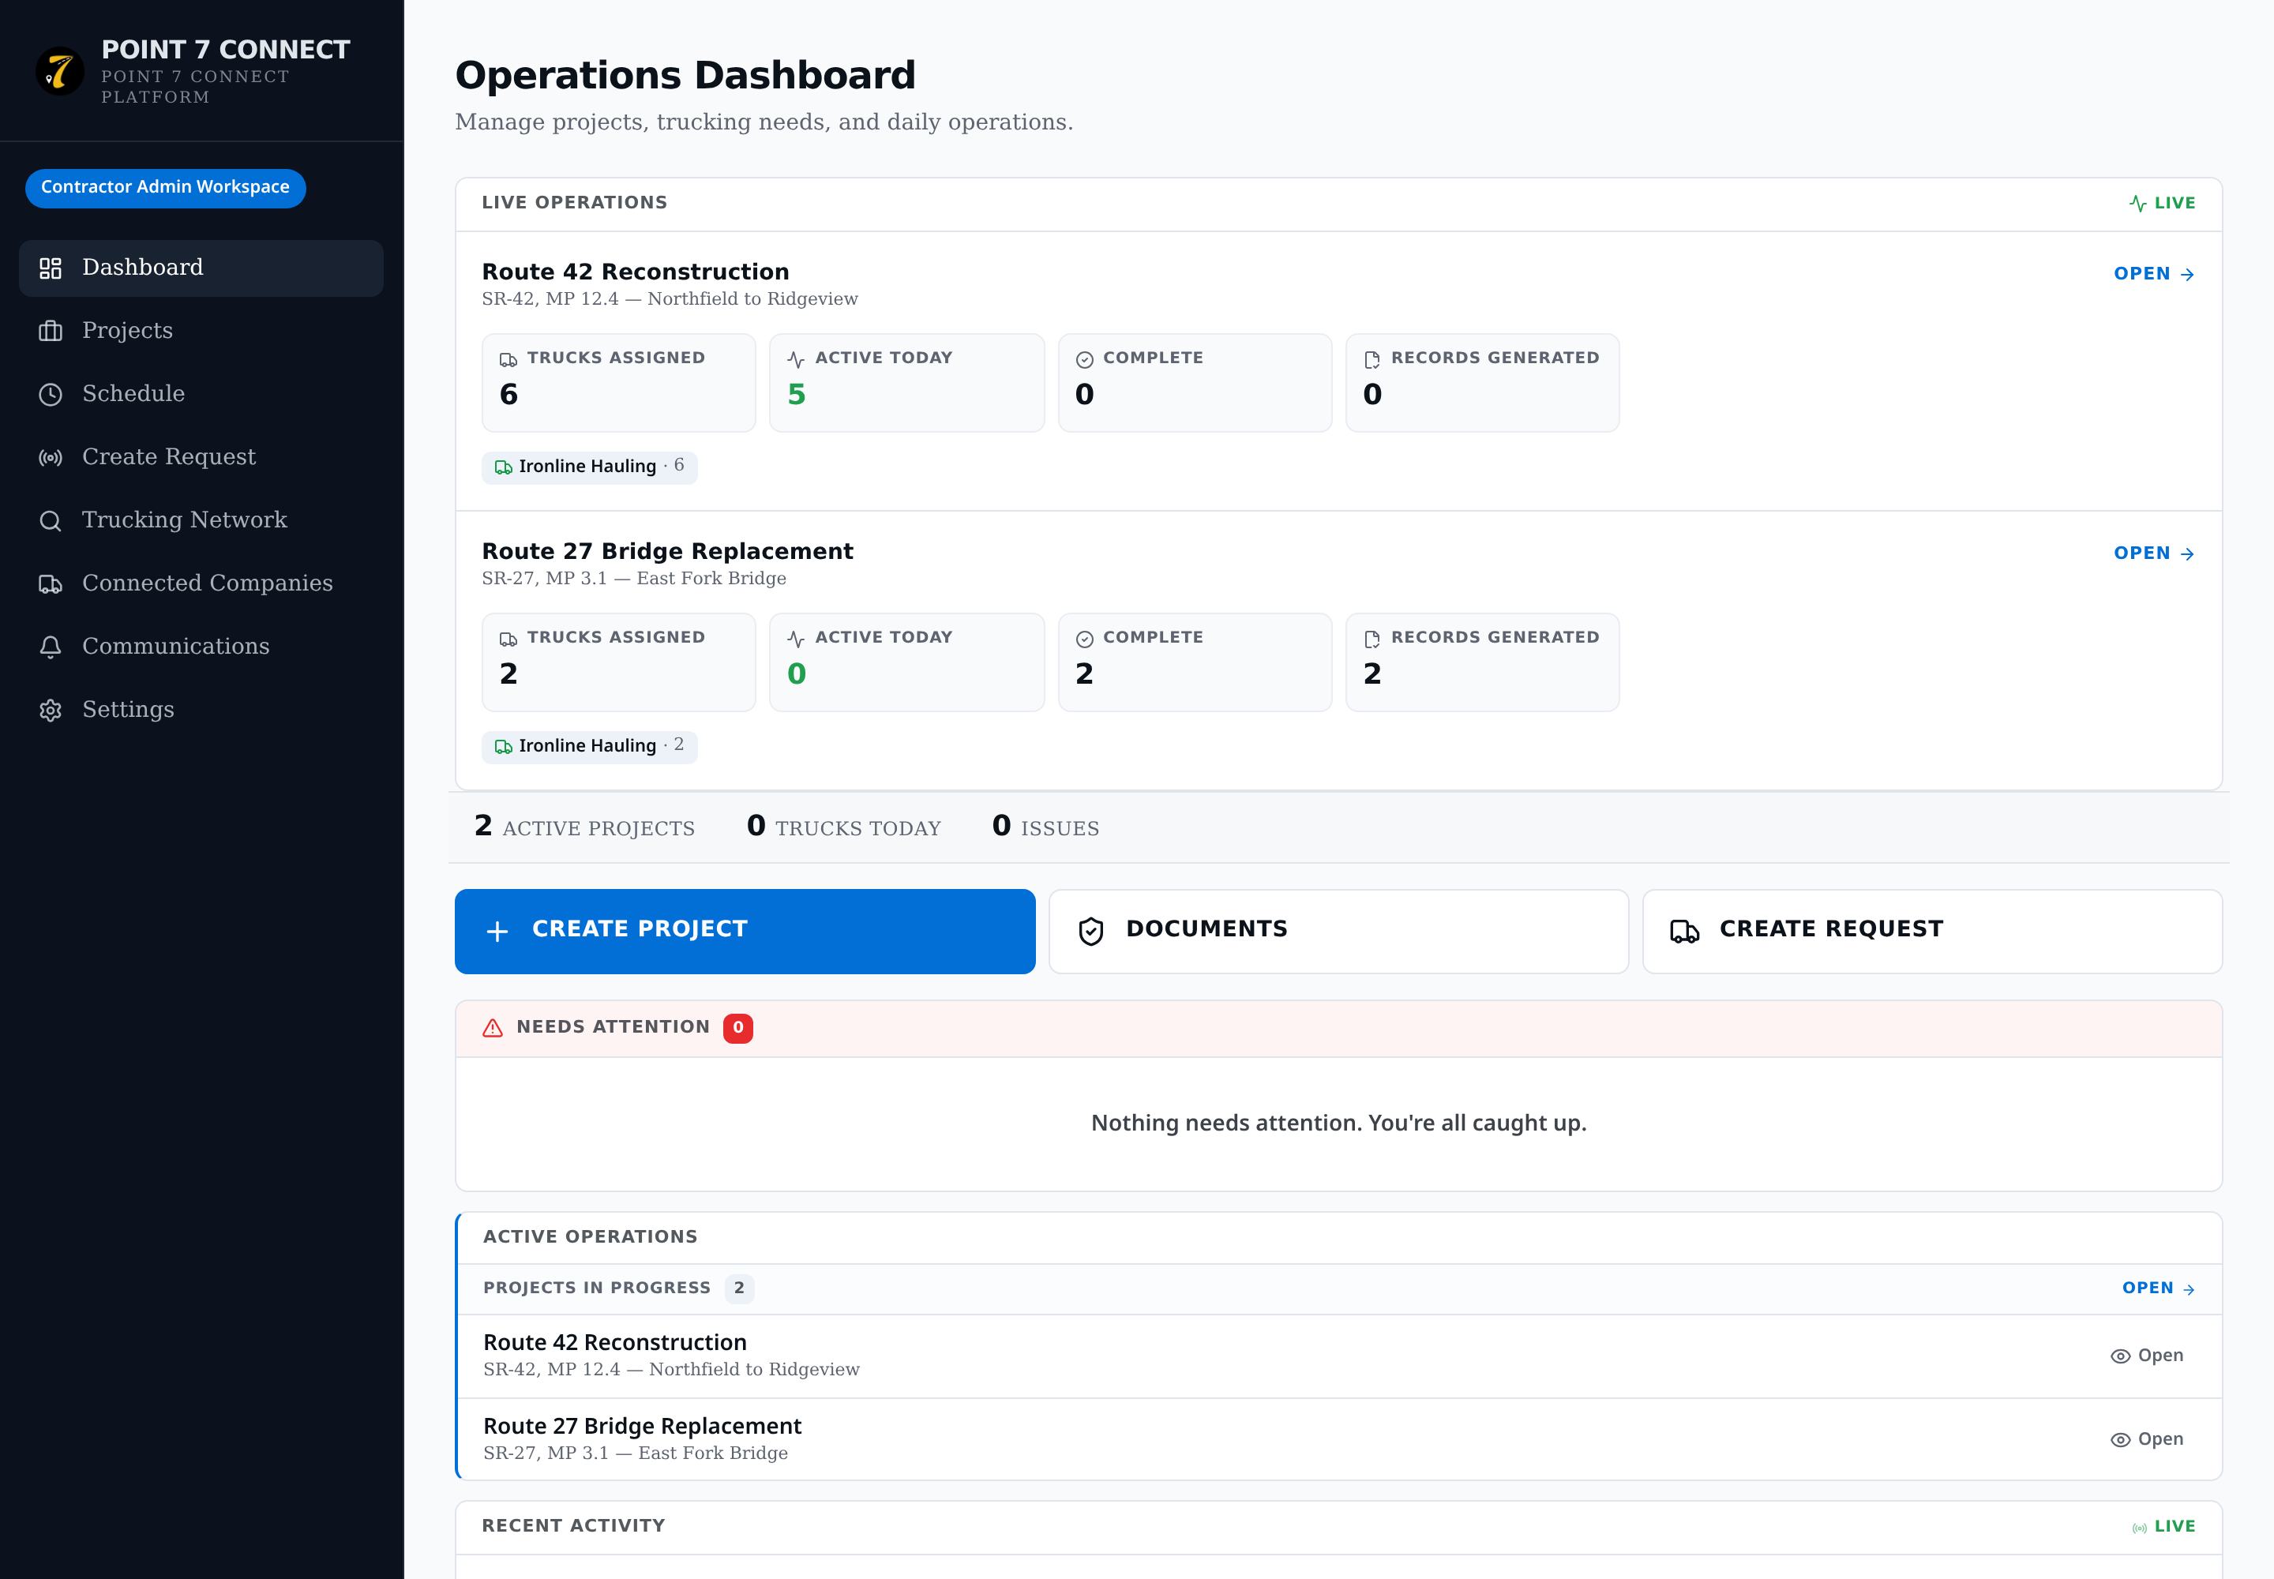Screen dimensions: 2274x1579
Task: Click the '2 Active Projects' stat
Action: 585,827
